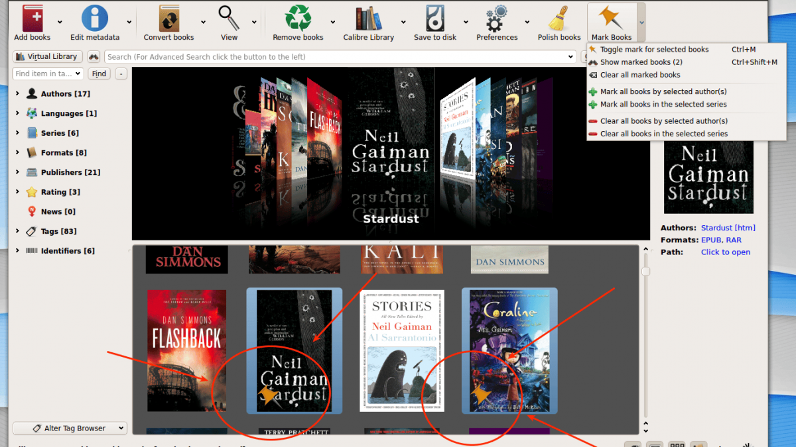Click the Convert books icon
The width and height of the screenshot is (796, 447).
coord(168,18)
